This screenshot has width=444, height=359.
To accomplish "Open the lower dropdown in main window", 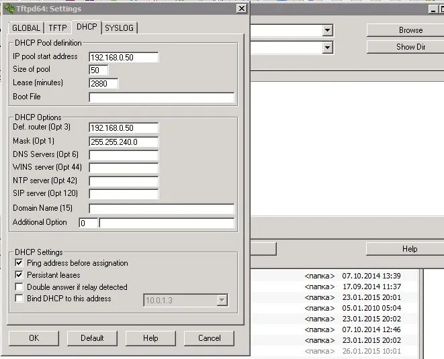I will click(x=328, y=48).
